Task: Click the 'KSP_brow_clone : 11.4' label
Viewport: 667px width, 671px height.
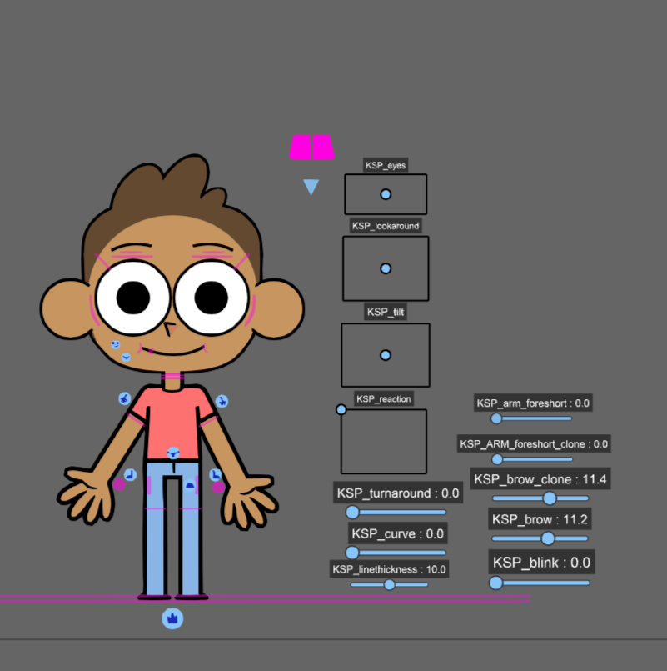Action: (x=540, y=478)
